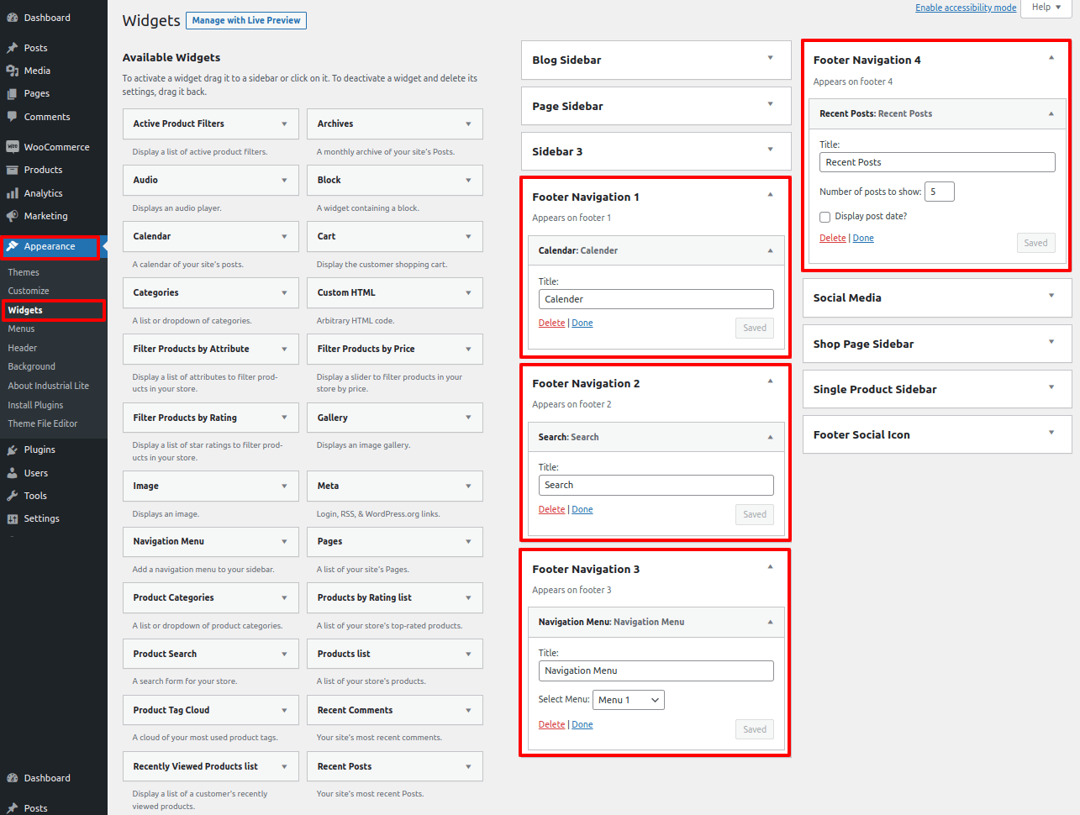
Task: Click the Number of posts field
Action: (939, 192)
